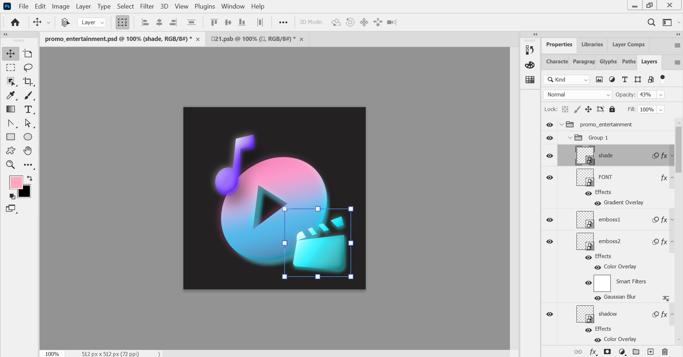
Task: Select the Crop tool
Action: click(28, 82)
